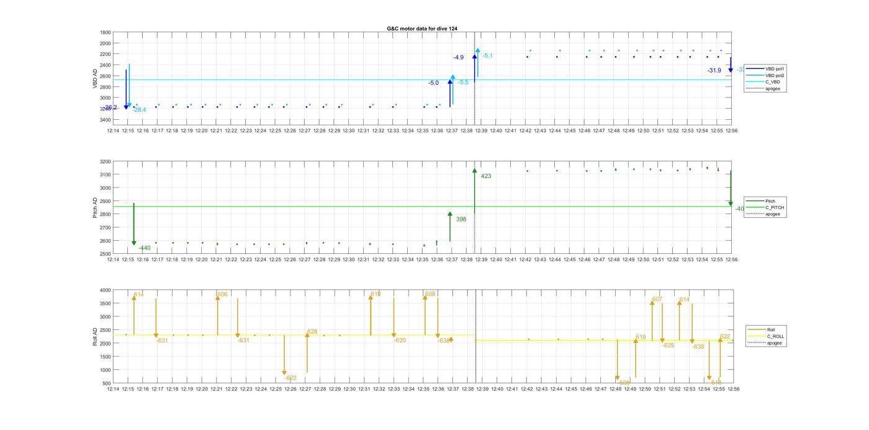Click the "628" roll data label
Viewport: 869px width, 430px height.
point(312,332)
